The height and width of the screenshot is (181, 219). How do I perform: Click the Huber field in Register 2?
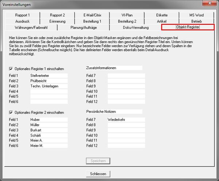pyautogui.click(x=49, y=119)
